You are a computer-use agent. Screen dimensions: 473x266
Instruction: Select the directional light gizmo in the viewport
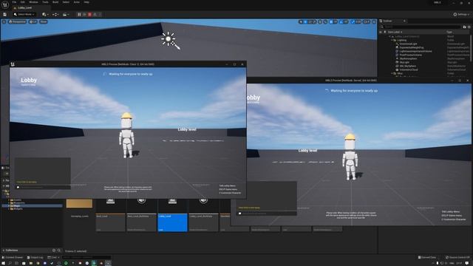tap(171, 40)
